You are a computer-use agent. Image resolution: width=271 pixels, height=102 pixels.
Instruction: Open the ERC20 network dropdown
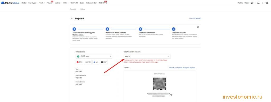click(147, 56)
